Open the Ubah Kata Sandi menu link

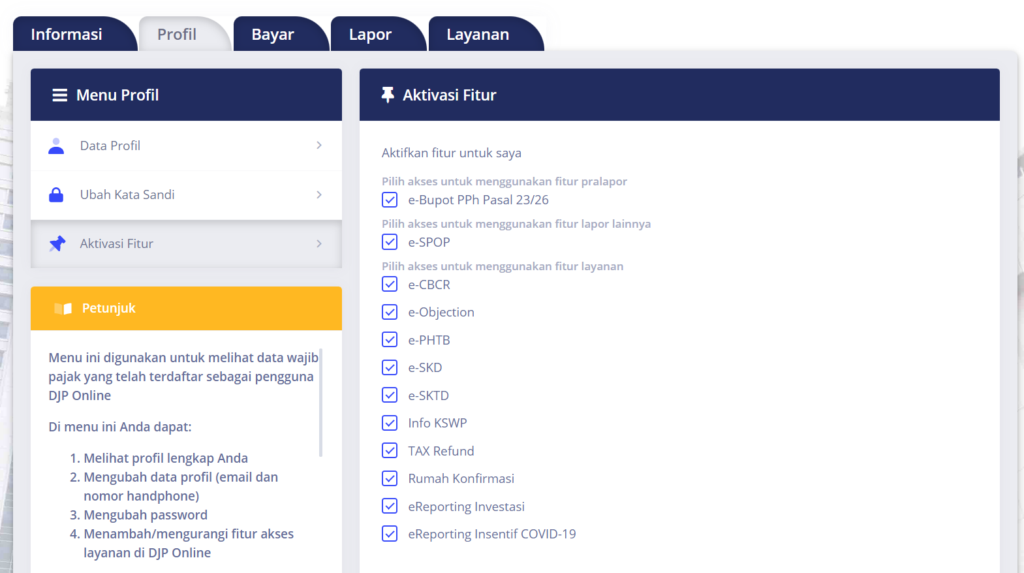[127, 194]
